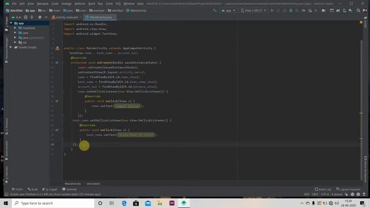The width and height of the screenshot is (370, 208).
Task: Click the Make Project hammer icon
Action: coord(214,10)
